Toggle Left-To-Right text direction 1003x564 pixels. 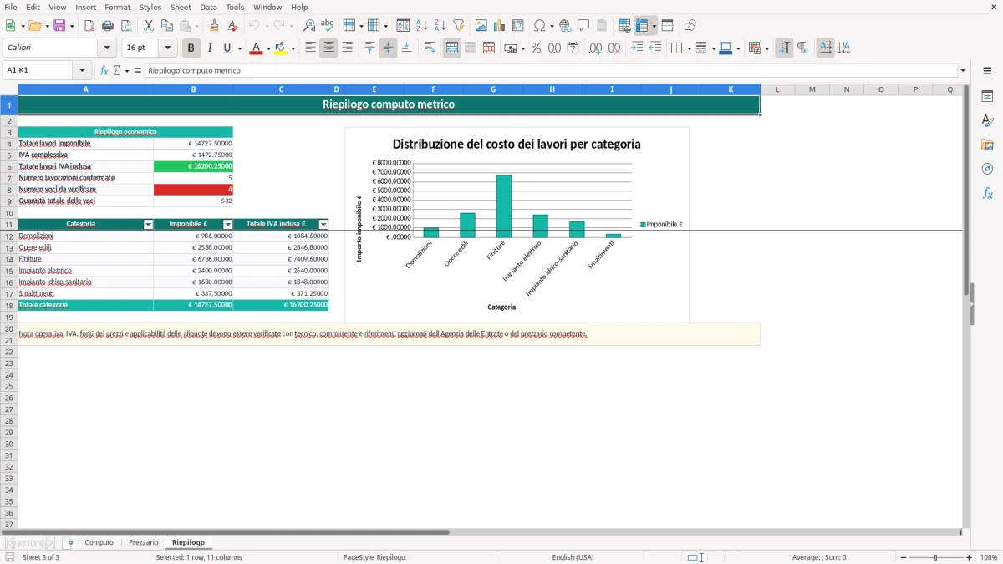(x=784, y=48)
